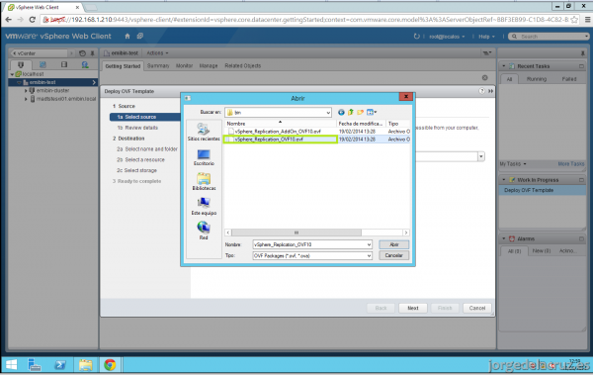The height and width of the screenshot is (375, 593).
Task: Open root@localos user dropdown
Action: point(447,37)
